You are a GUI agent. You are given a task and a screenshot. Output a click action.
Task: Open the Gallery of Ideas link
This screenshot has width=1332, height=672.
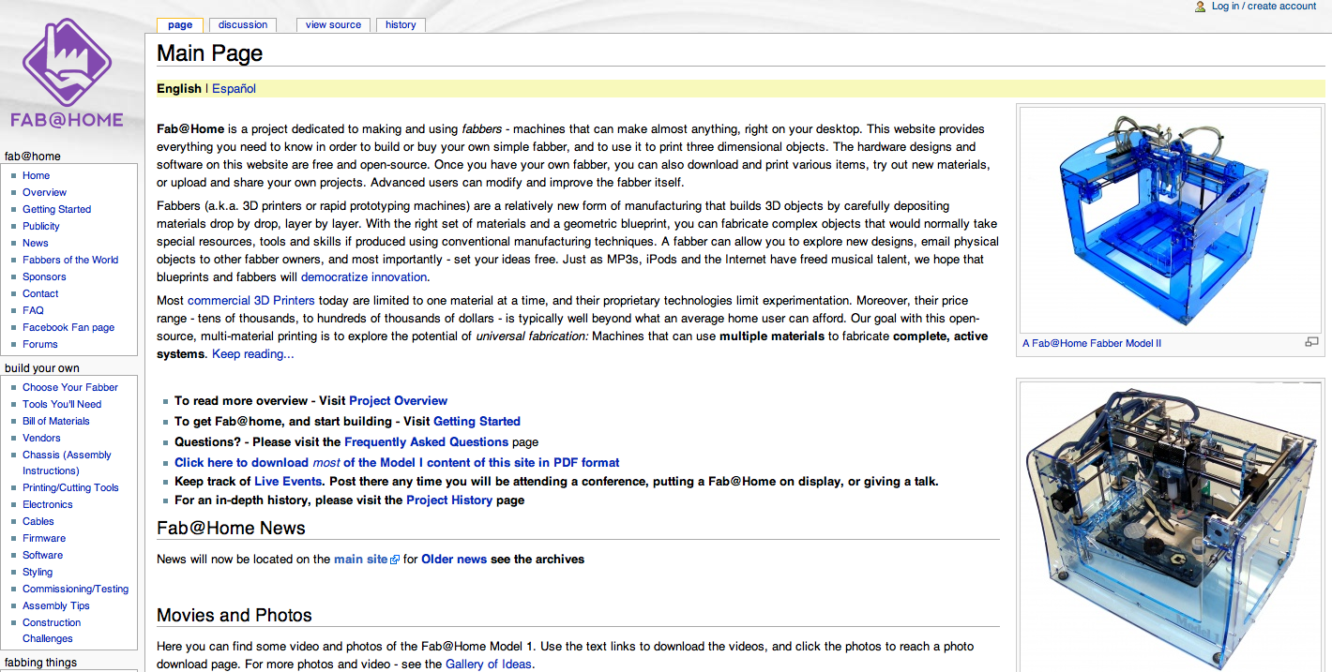pos(489,665)
